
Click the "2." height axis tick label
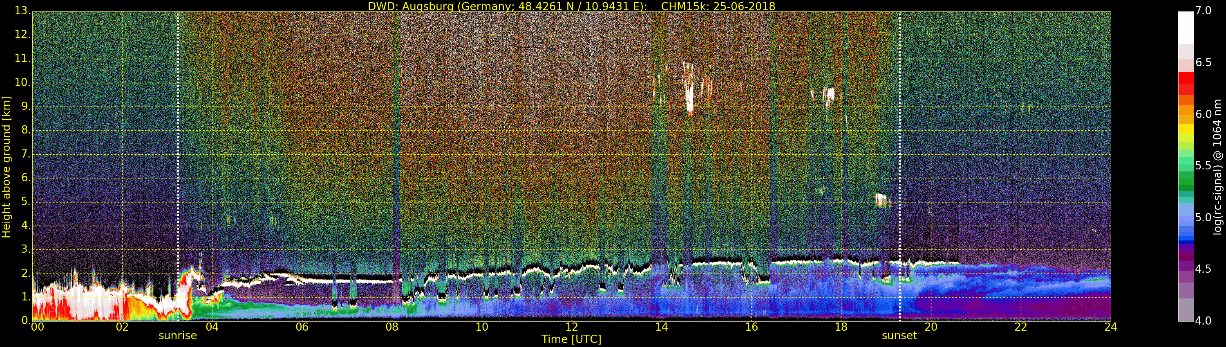[x=26, y=274]
